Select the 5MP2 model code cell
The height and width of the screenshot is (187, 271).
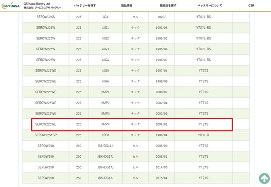105,103
